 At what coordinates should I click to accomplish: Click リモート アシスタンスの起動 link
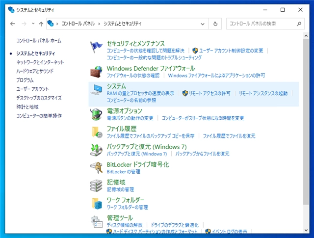pyautogui.click(x=263, y=93)
